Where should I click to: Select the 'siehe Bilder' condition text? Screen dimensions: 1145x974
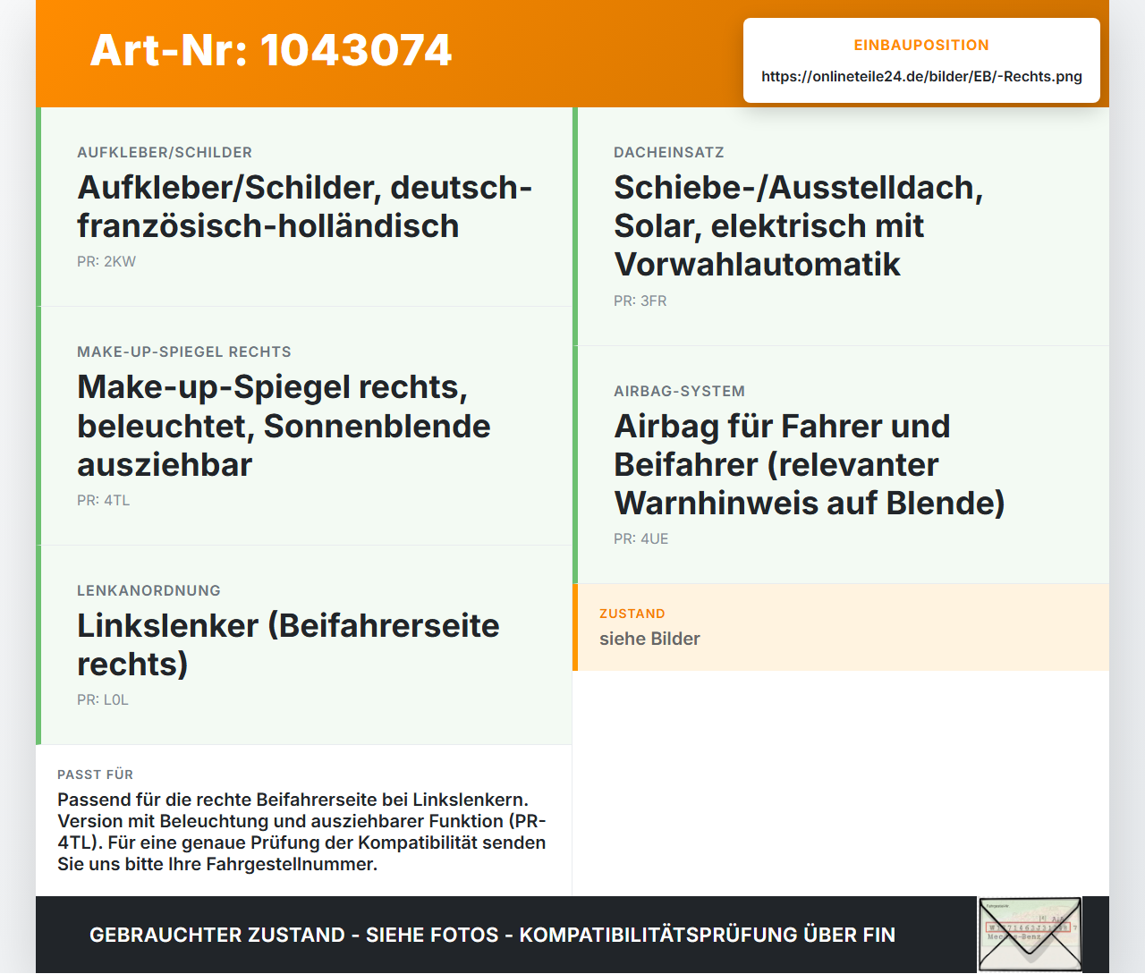pyautogui.click(x=649, y=639)
